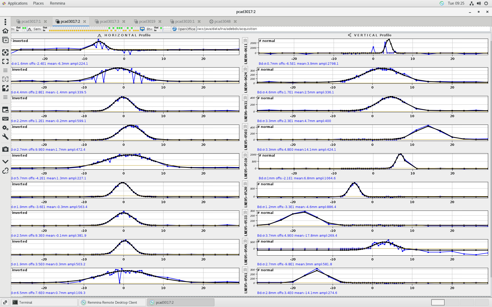Open the three-dot menu at sidebar top
This screenshot has width=492, height=307.
[x=5, y=22]
